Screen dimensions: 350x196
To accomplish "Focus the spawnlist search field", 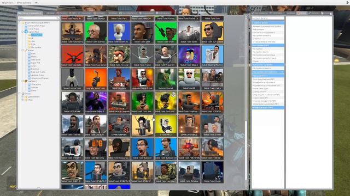I will click(x=39, y=18).
